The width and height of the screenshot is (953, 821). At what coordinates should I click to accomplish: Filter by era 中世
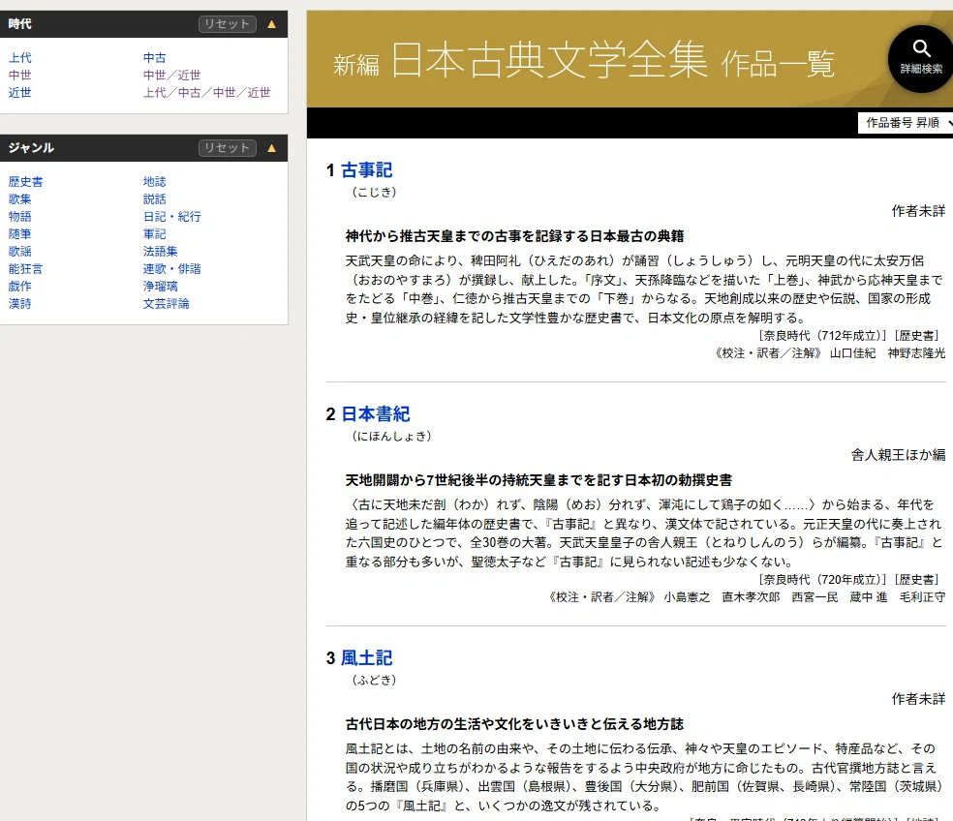[20, 75]
